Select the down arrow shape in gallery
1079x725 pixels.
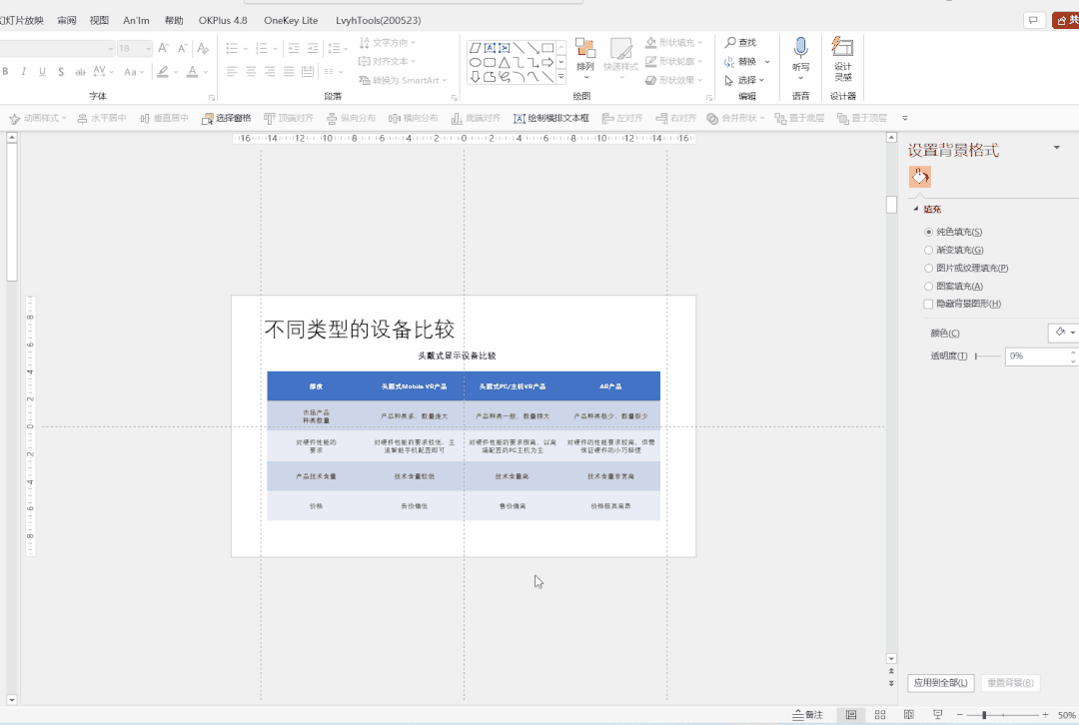coord(475,77)
